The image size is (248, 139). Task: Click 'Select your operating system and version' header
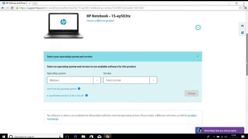tap(70, 57)
